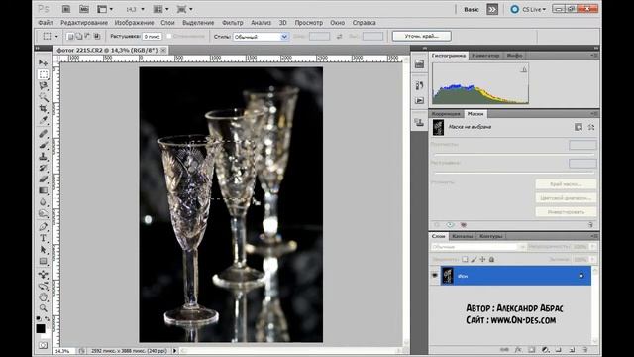Viewport: 634px width, 357px height.
Task: Delete layer with the trash icon
Action: click(585, 349)
